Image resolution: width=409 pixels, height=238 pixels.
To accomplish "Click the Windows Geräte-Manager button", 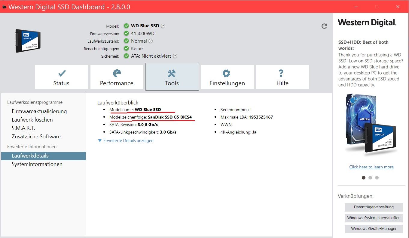I will pyautogui.click(x=374, y=229).
